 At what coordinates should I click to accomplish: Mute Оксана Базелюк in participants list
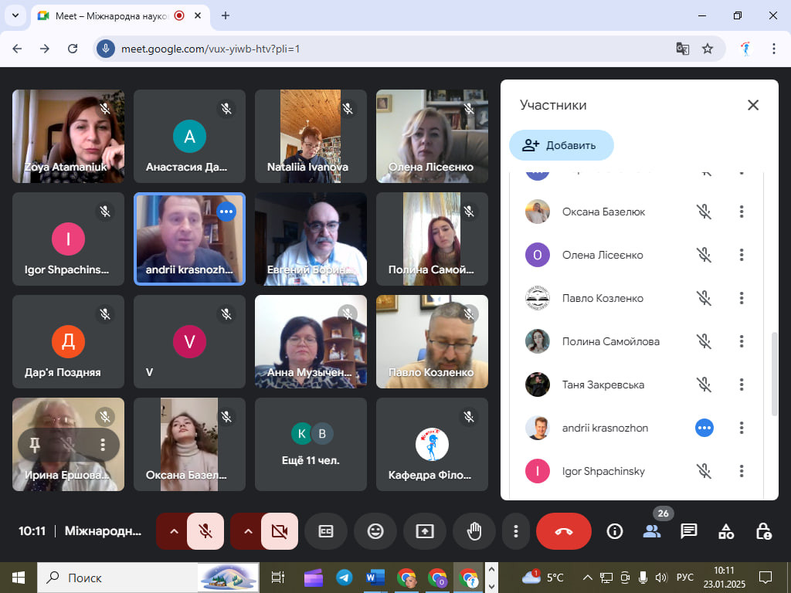click(704, 212)
